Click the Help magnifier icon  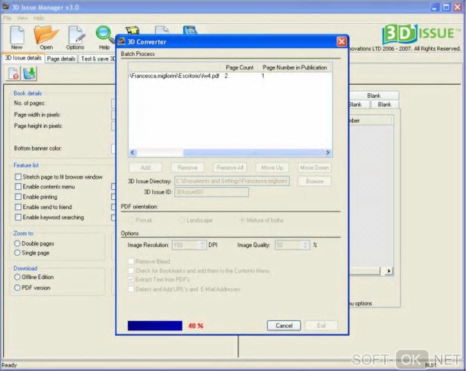(x=104, y=38)
